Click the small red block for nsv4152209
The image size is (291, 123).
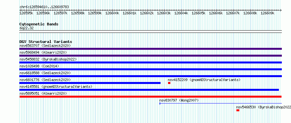169,83
